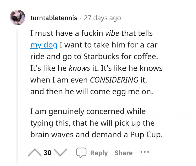Open the three-dot more options menu
This screenshot has width=196, height=166.
coord(145,152)
